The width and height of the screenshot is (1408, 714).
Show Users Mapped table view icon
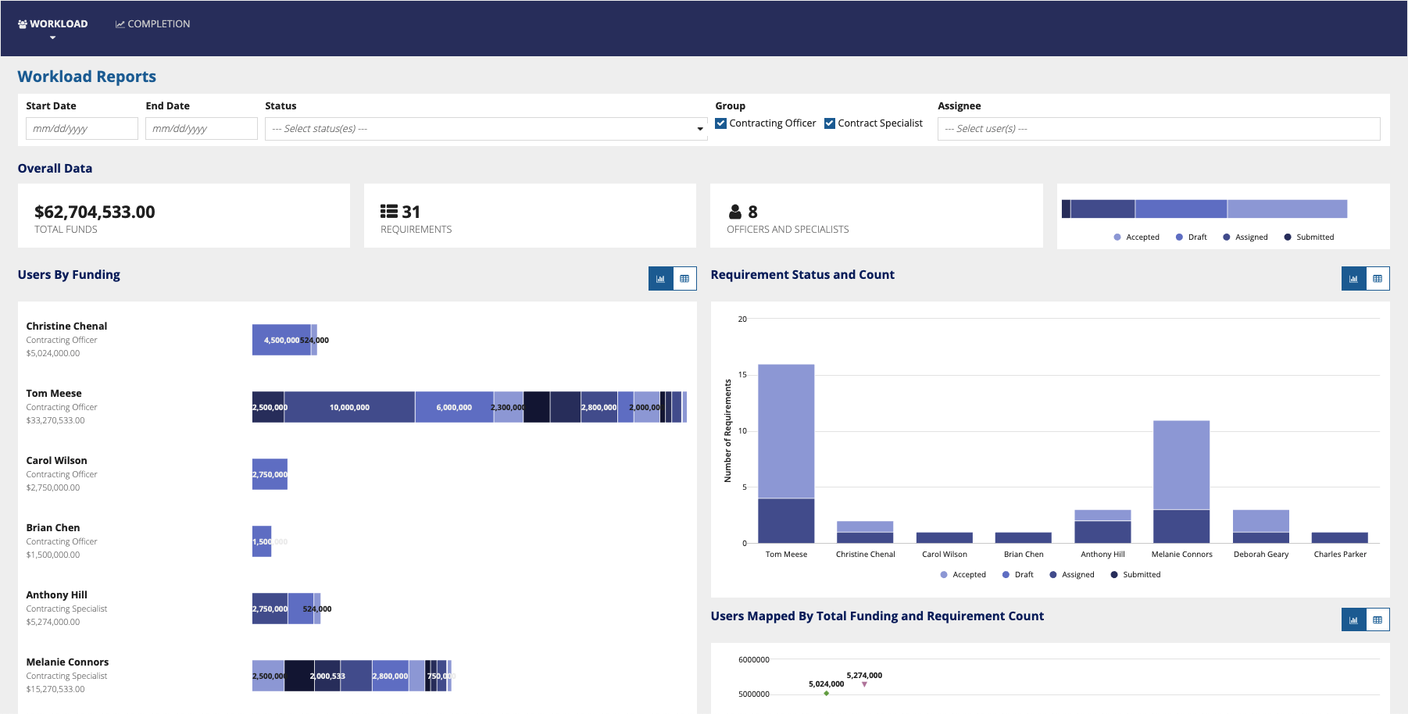pyautogui.click(x=1378, y=620)
